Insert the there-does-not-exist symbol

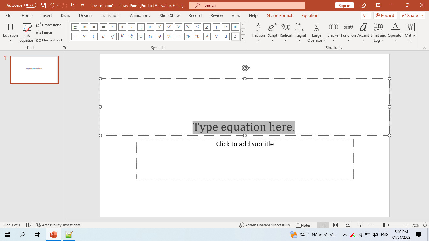coord(235,36)
